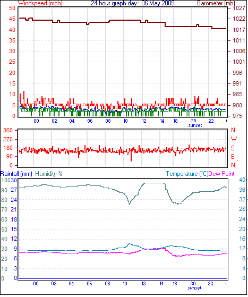Viewport: 248px width, 297px height.
Task: Click the humidity dip near hour 10
Action: click(130, 203)
